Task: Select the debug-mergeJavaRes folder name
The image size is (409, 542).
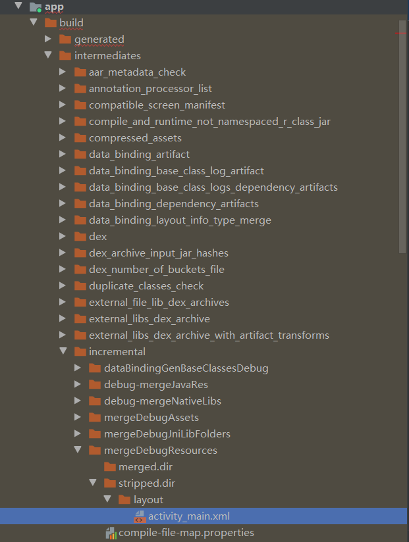Action: point(156,385)
